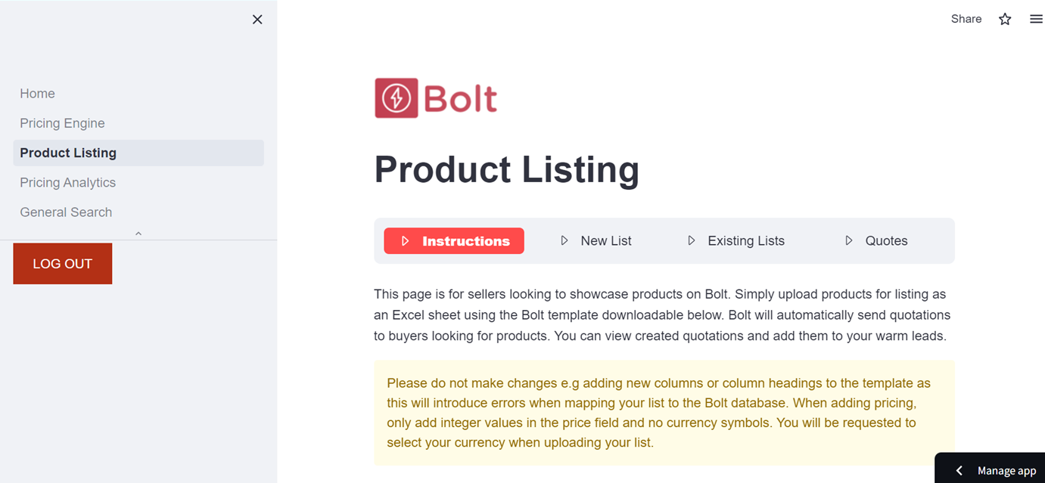The height and width of the screenshot is (483, 1045).
Task: Open Pricing Engine from the sidebar
Action: [62, 122]
